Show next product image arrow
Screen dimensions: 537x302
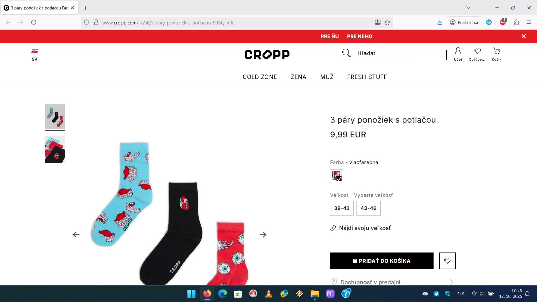(x=263, y=235)
